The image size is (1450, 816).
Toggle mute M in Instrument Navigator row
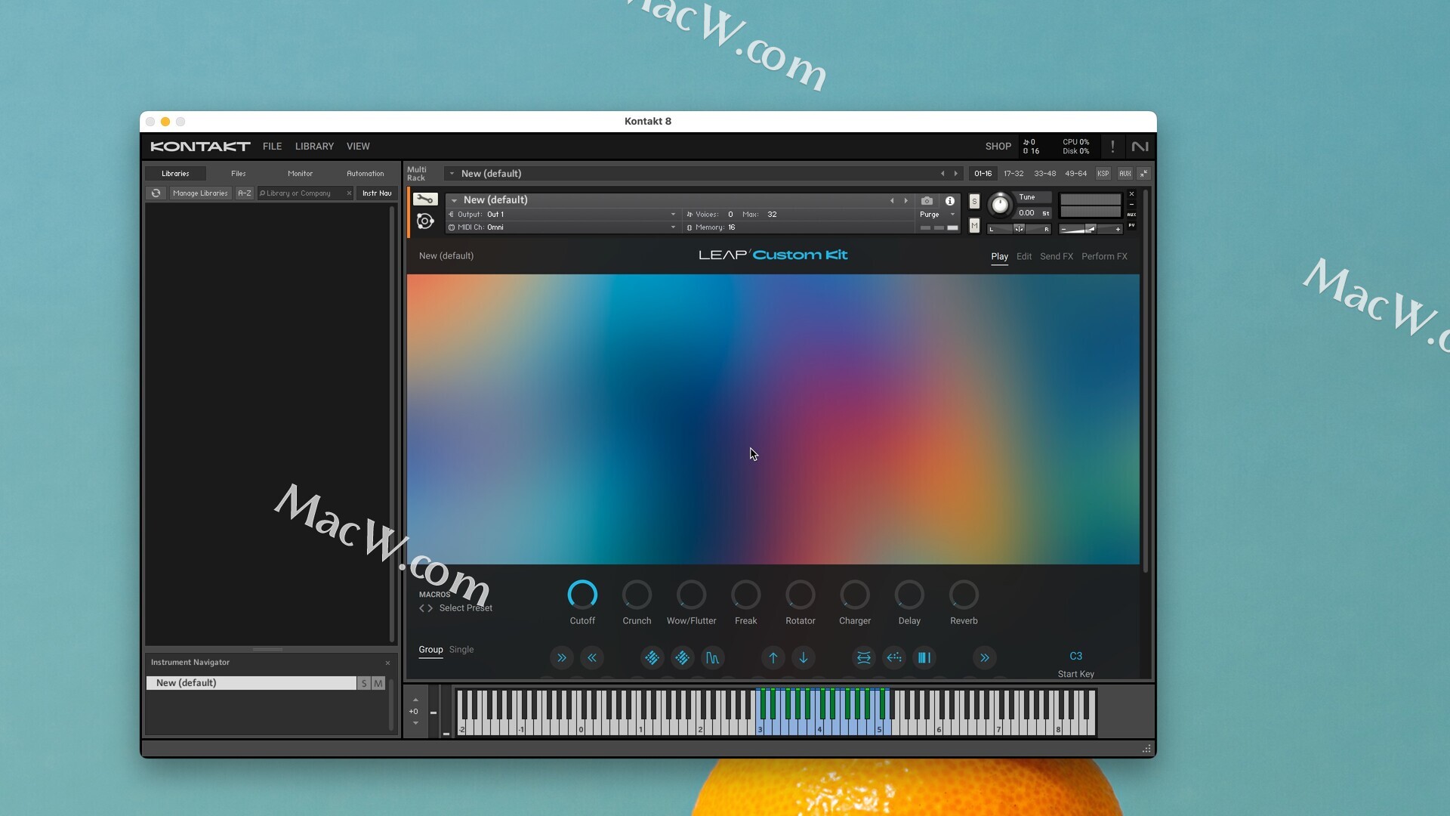pyautogui.click(x=378, y=683)
